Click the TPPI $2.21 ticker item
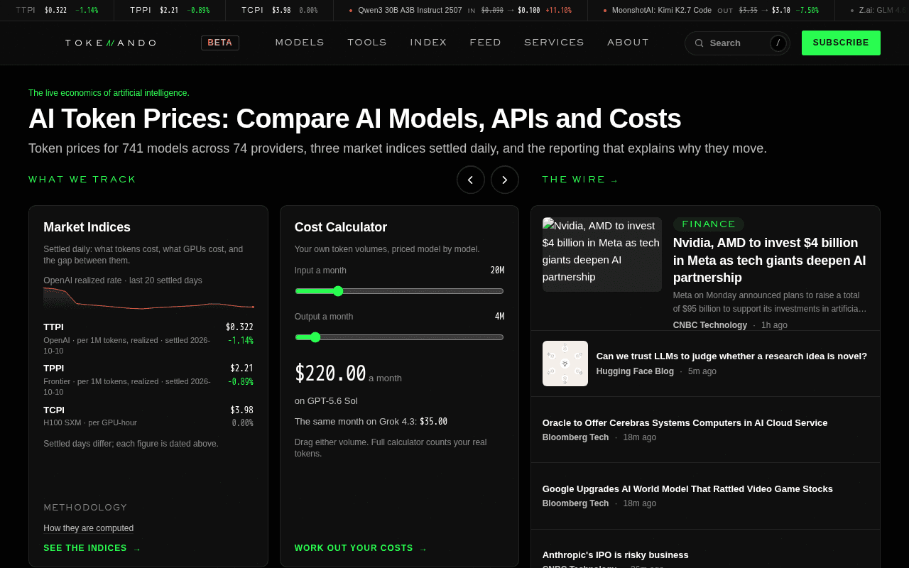The image size is (909, 568). 170,11
